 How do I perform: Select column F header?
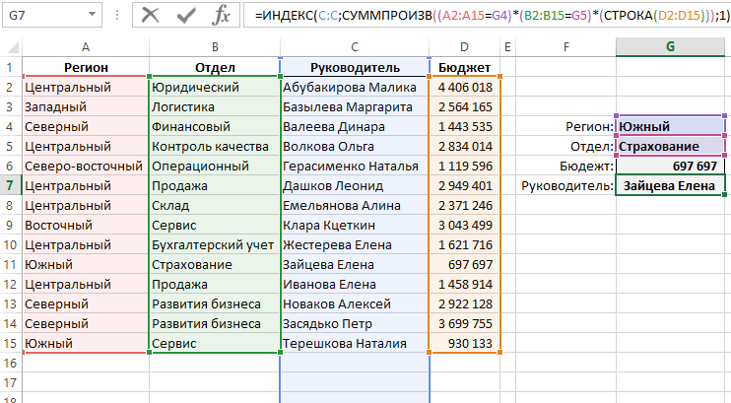[x=565, y=47]
